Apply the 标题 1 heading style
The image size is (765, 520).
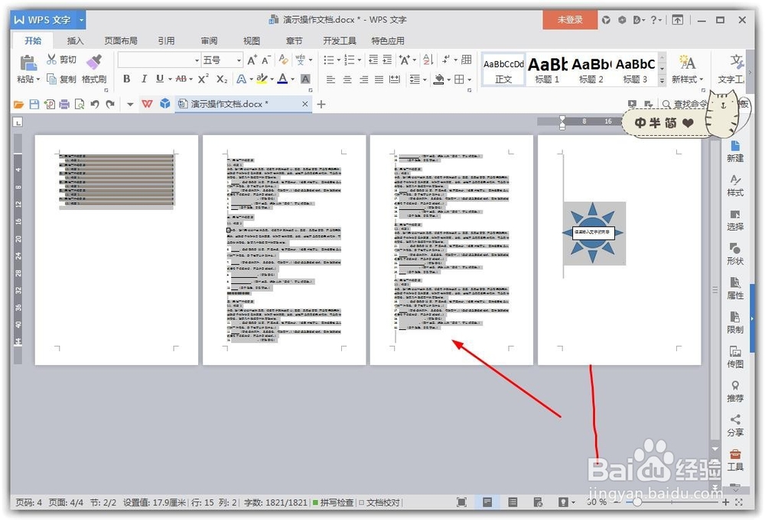point(548,69)
